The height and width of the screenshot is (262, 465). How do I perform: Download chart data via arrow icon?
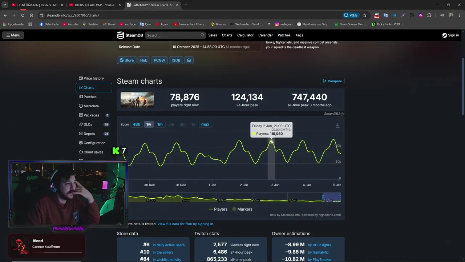tap(337, 125)
